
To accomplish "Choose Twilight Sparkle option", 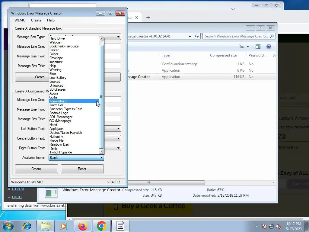I will 74,152.
